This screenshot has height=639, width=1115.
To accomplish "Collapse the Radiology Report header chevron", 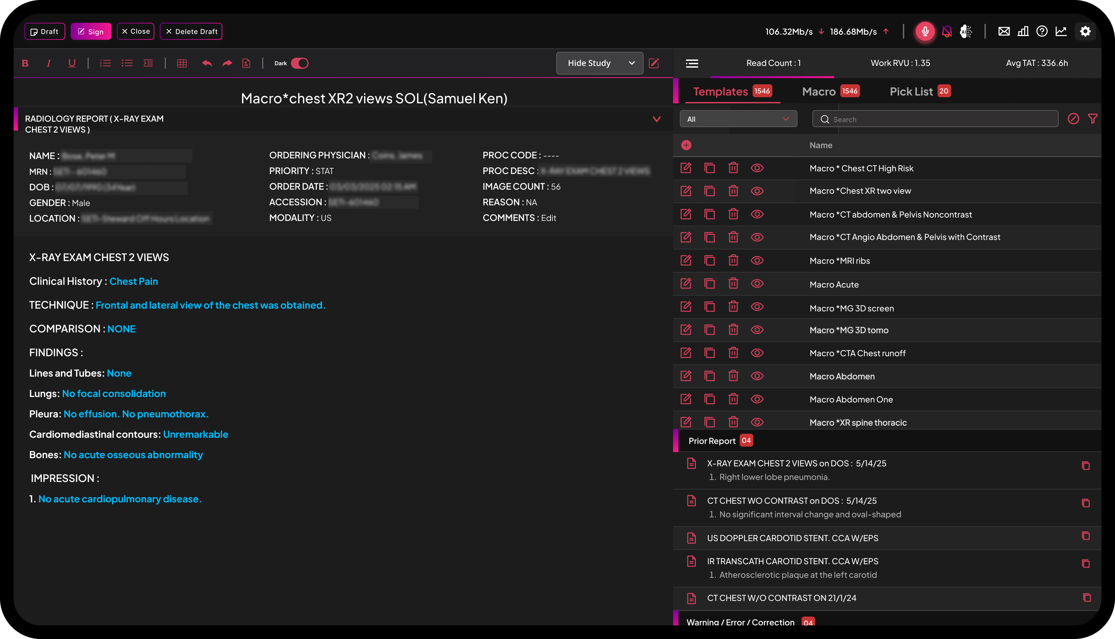I will [x=656, y=119].
